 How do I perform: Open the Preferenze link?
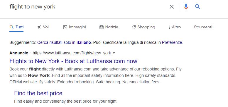coord(172,43)
